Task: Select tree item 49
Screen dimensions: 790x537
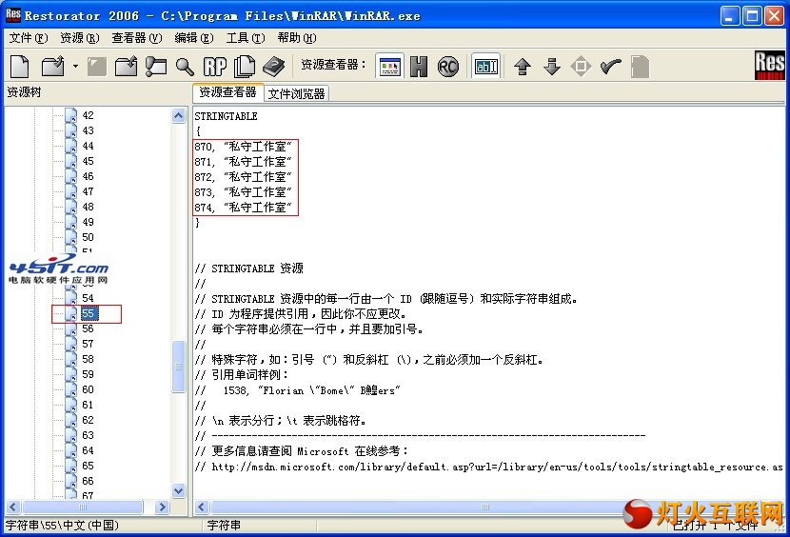Action: (x=89, y=222)
